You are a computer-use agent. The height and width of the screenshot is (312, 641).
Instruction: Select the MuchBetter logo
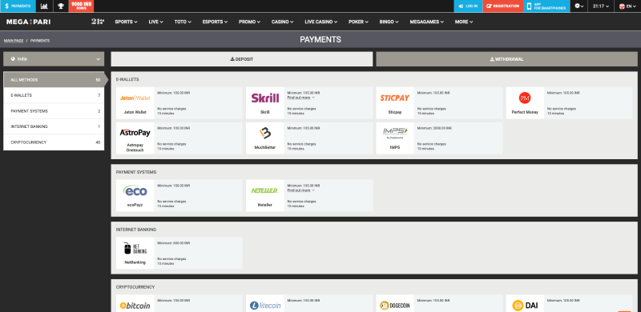coord(265,133)
